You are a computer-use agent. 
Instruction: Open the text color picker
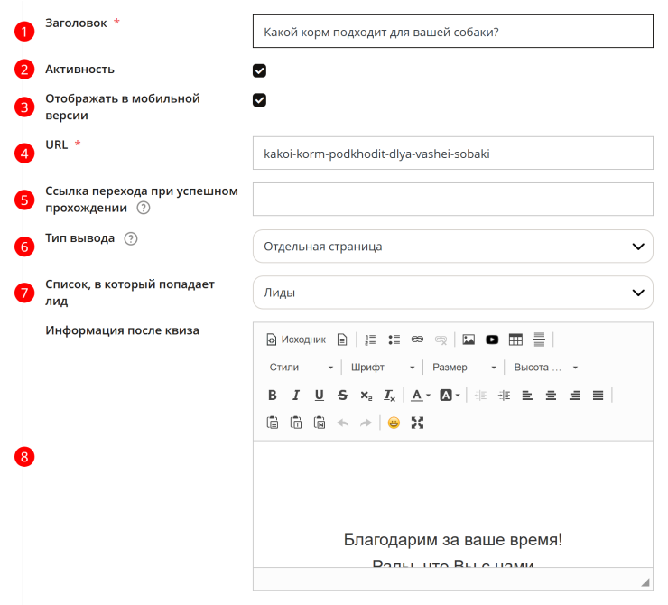click(421, 396)
